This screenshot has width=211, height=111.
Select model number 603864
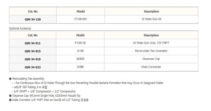pyautogui.click(x=80, y=59)
